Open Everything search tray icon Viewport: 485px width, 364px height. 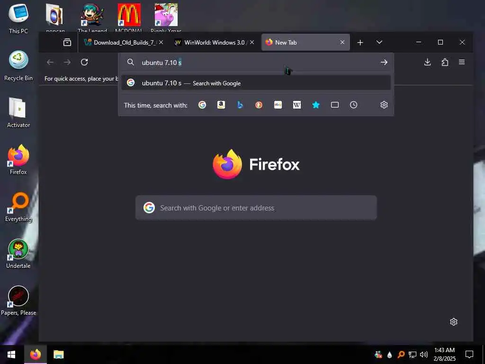click(x=401, y=355)
